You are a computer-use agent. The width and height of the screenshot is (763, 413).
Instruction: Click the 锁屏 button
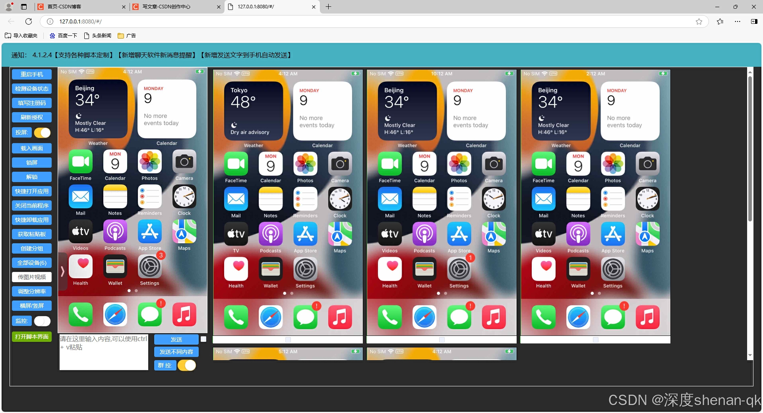(32, 163)
